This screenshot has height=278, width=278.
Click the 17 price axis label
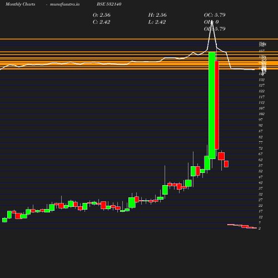(x=261, y=211)
